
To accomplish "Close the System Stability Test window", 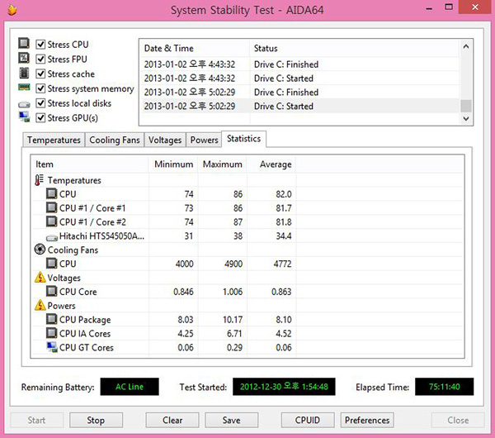I will [x=475, y=7].
